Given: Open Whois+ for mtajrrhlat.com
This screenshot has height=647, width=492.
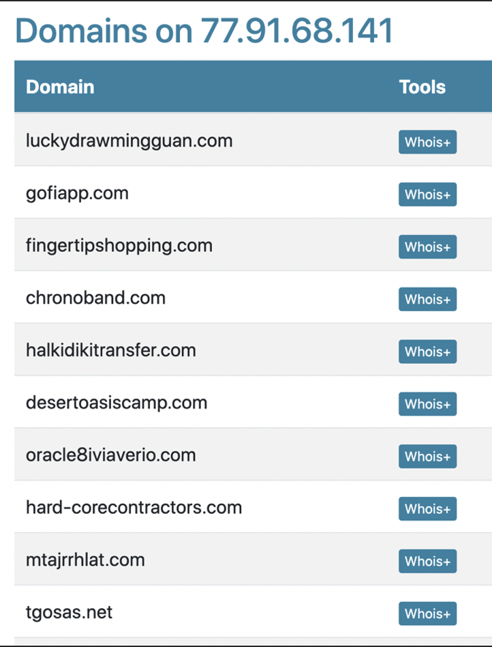Looking at the screenshot, I should coord(427,561).
